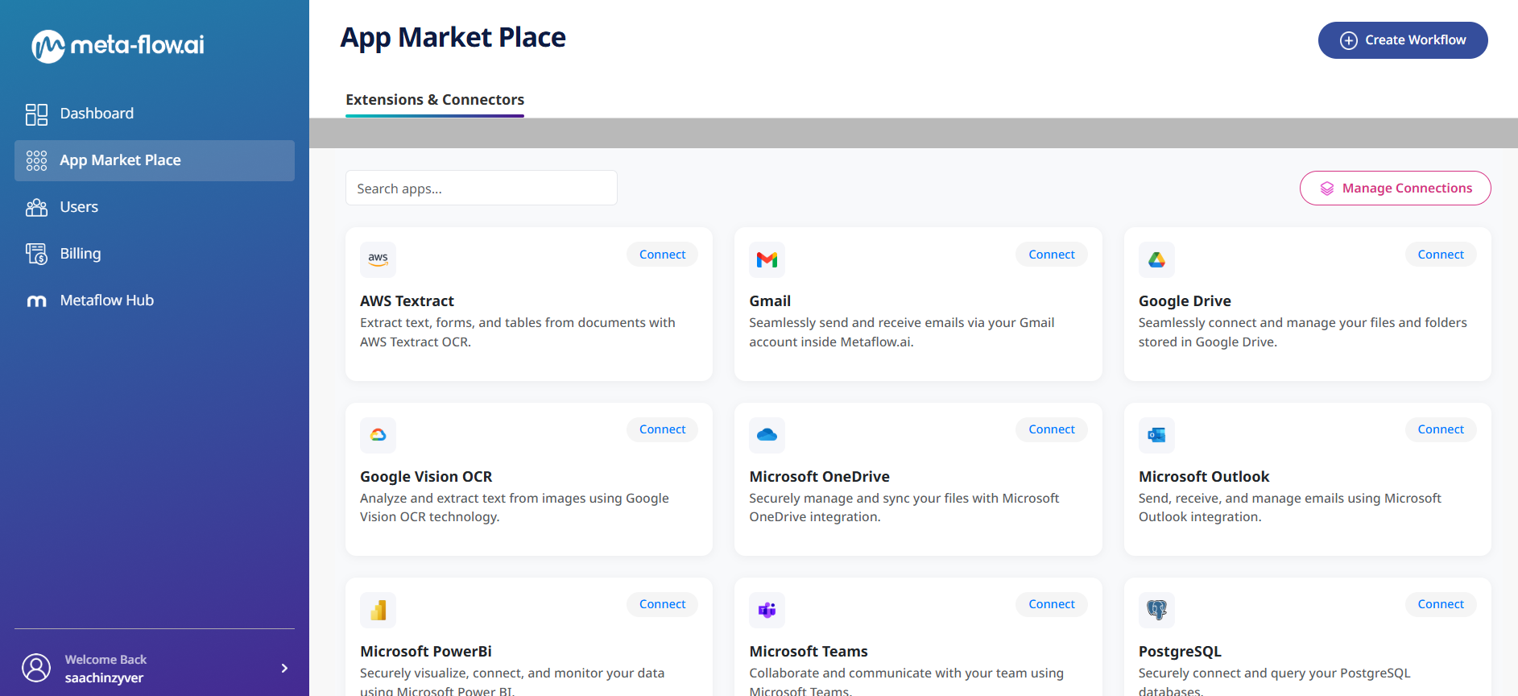Image resolution: width=1518 pixels, height=696 pixels.
Task: Connect Microsoft Outlook
Action: pos(1441,429)
